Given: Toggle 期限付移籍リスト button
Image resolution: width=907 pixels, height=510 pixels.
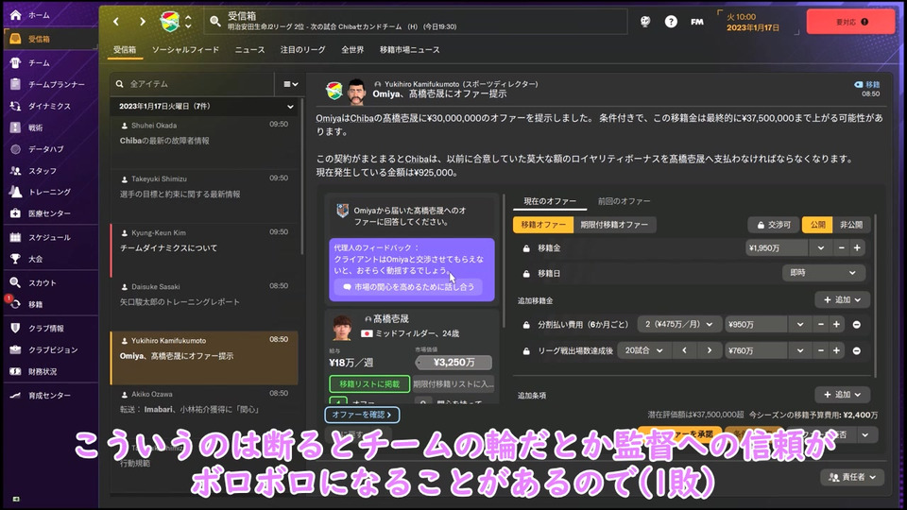Looking at the screenshot, I should 453,384.
